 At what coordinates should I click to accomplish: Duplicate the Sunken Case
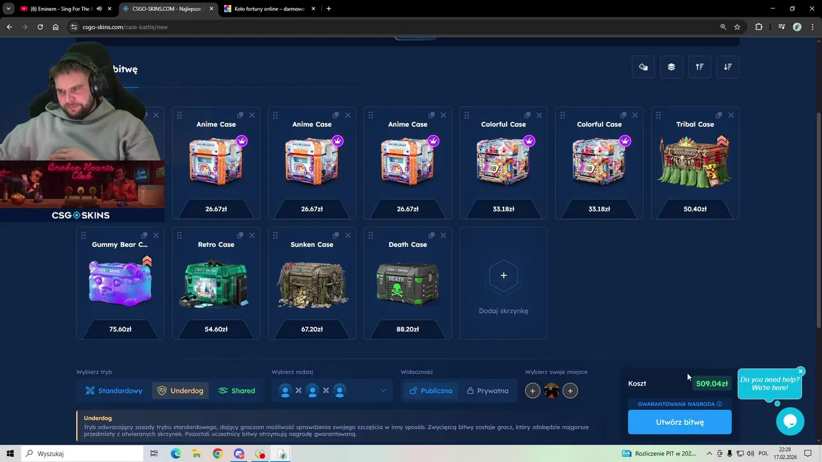click(336, 235)
